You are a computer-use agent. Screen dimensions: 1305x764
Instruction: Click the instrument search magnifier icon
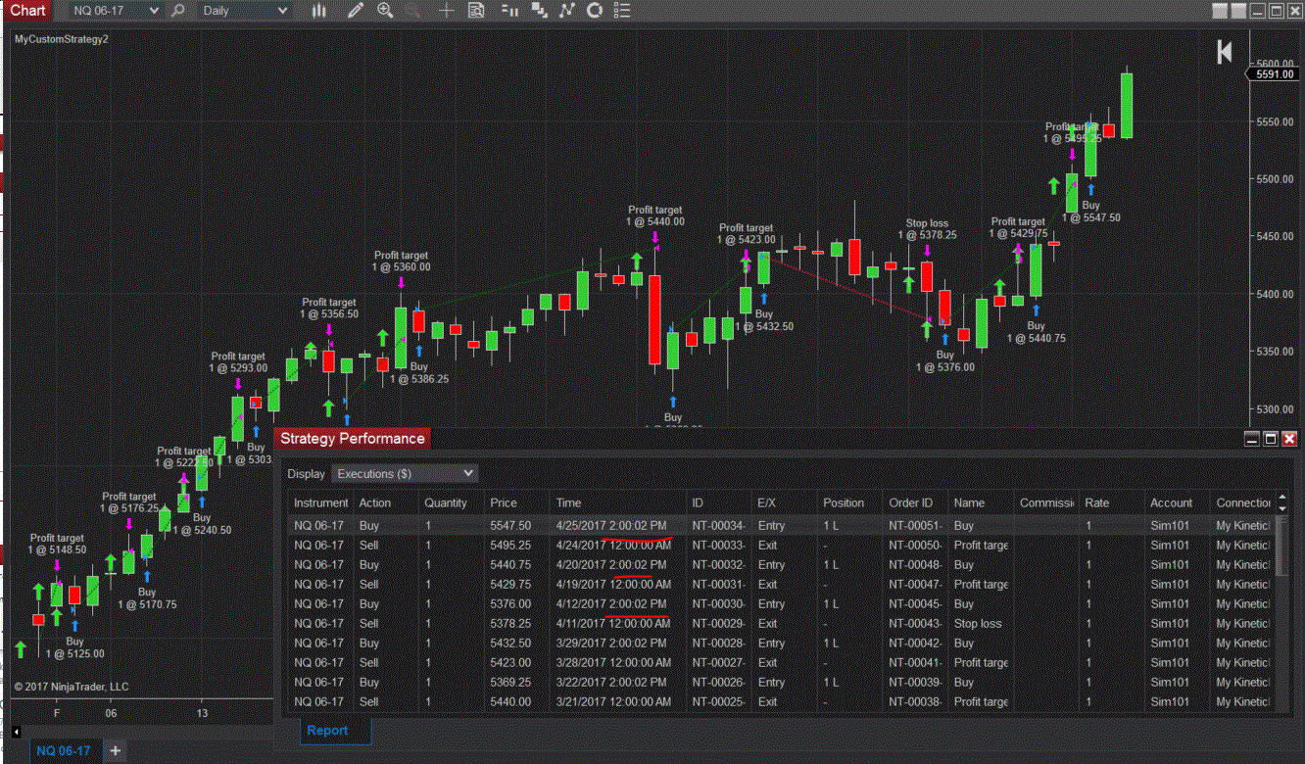click(x=177, y=11)
